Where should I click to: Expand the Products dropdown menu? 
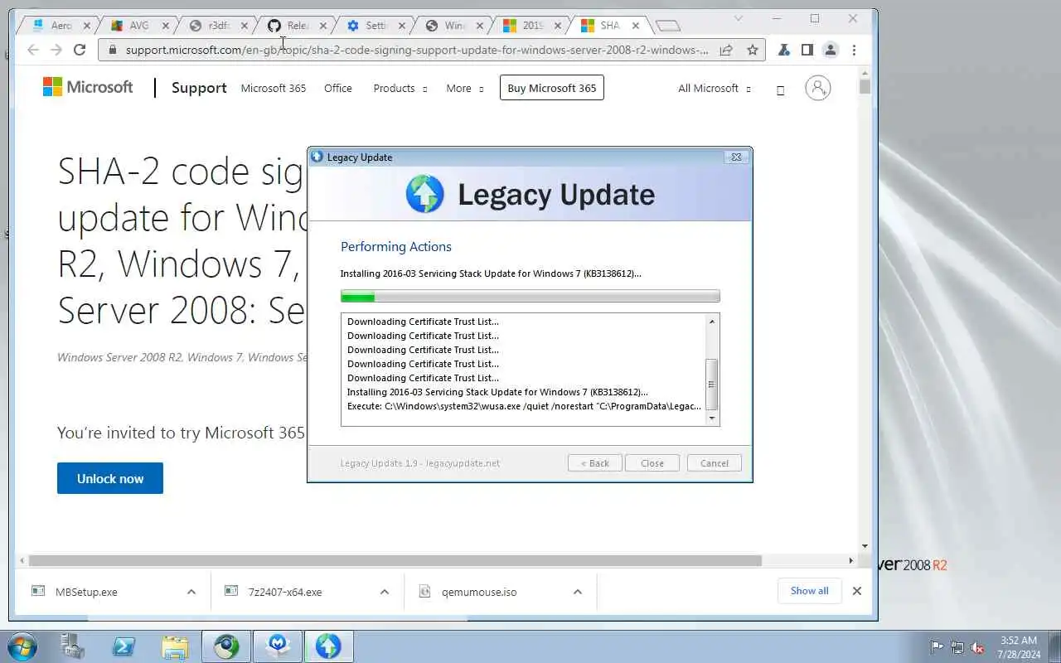(400, 88)
